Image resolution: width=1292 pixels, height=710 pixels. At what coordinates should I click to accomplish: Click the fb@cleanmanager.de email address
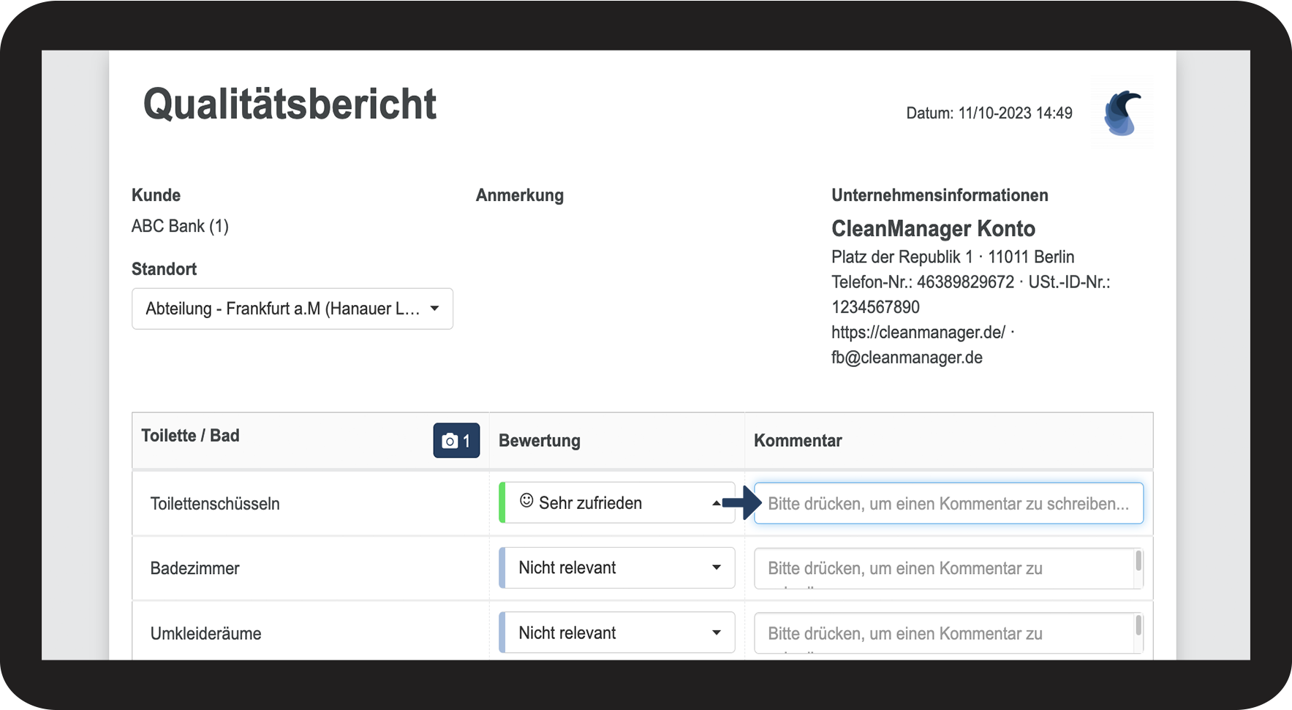tap(907, 358)
